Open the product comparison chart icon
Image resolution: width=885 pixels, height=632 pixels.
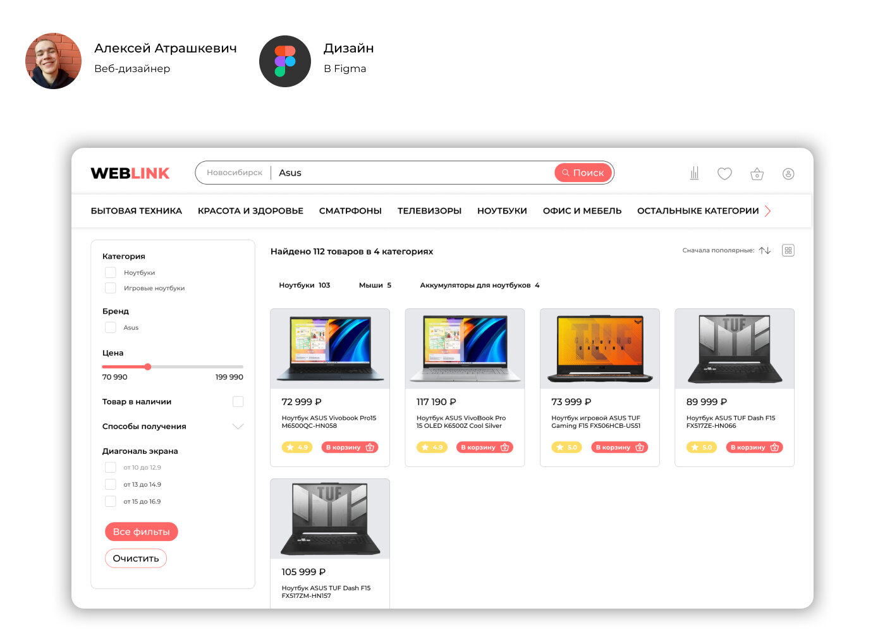coord(694,173)
